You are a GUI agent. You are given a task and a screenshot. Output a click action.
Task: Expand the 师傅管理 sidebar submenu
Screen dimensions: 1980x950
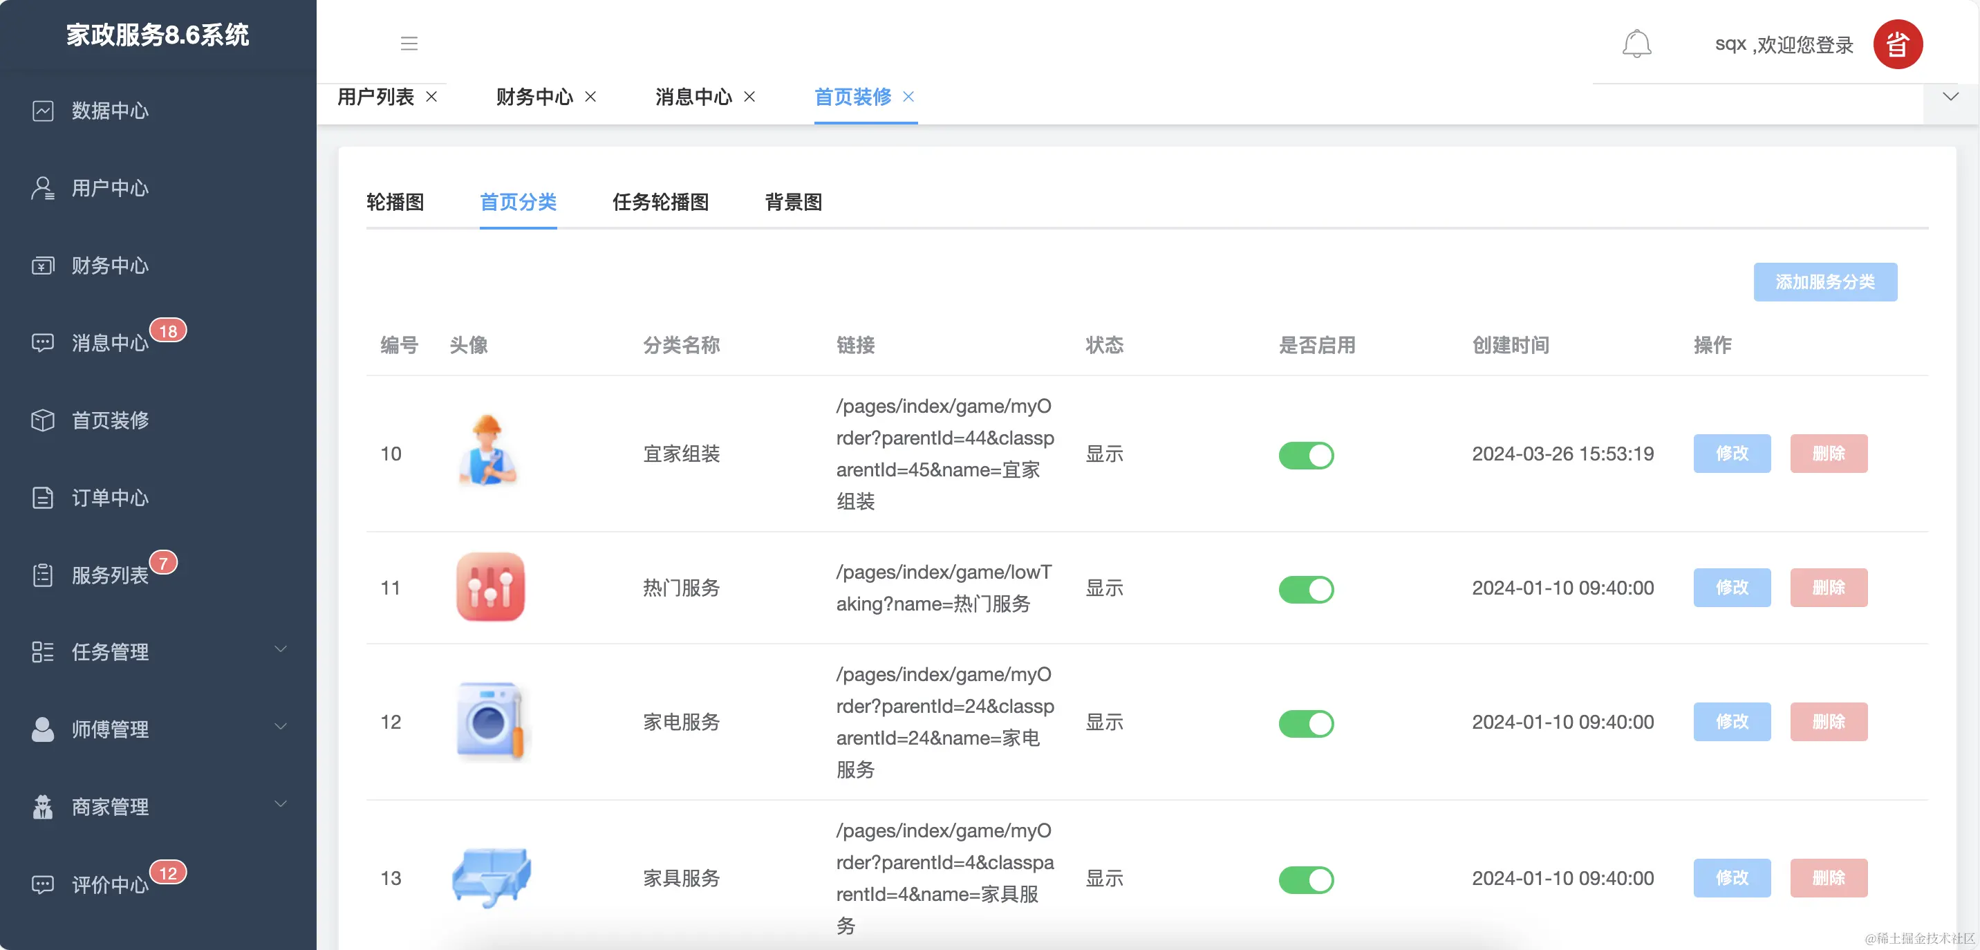click(281, 727)
